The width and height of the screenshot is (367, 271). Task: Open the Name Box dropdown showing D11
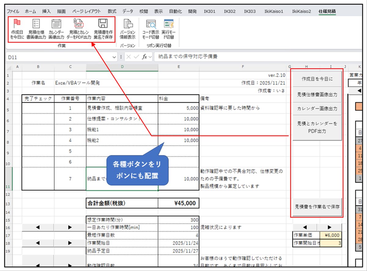pos(113,57)
